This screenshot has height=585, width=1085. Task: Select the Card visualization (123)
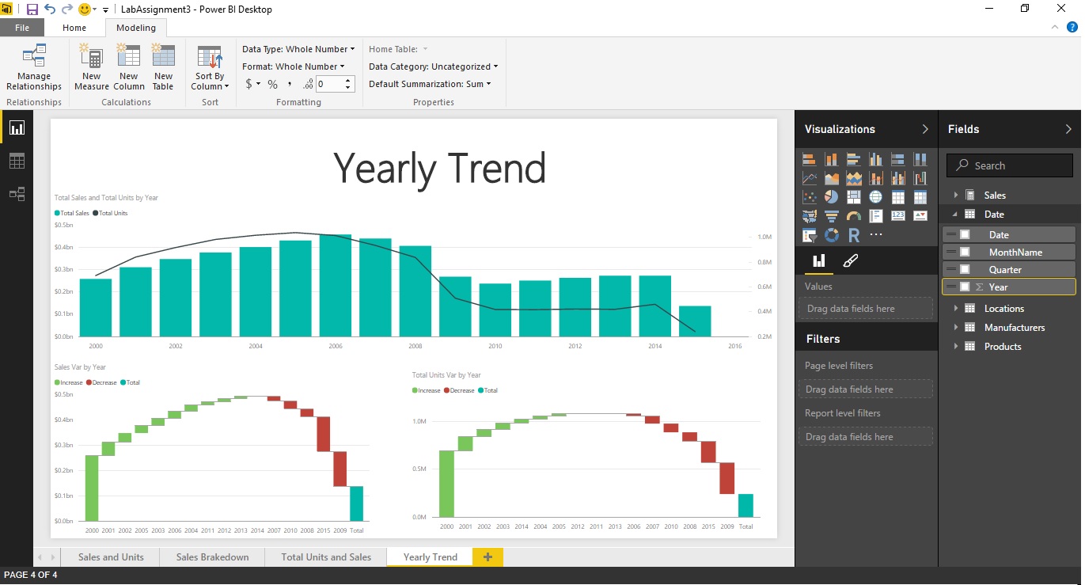898,216
